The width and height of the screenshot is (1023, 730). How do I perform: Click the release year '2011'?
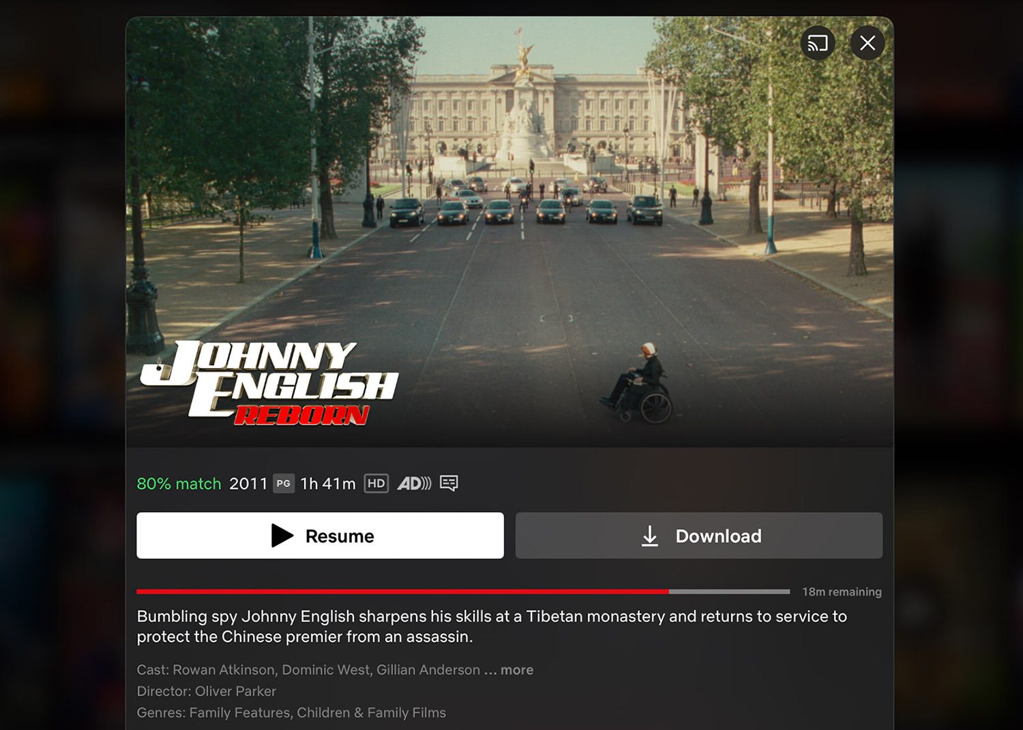pyautogui.click(x=248, y=484)
